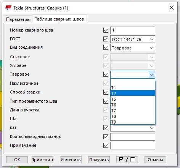The height and width of the screenshot is (168, 180).
Task: Toggle the Тип прерывистого шва checkbox
Action: coord(106,101)
